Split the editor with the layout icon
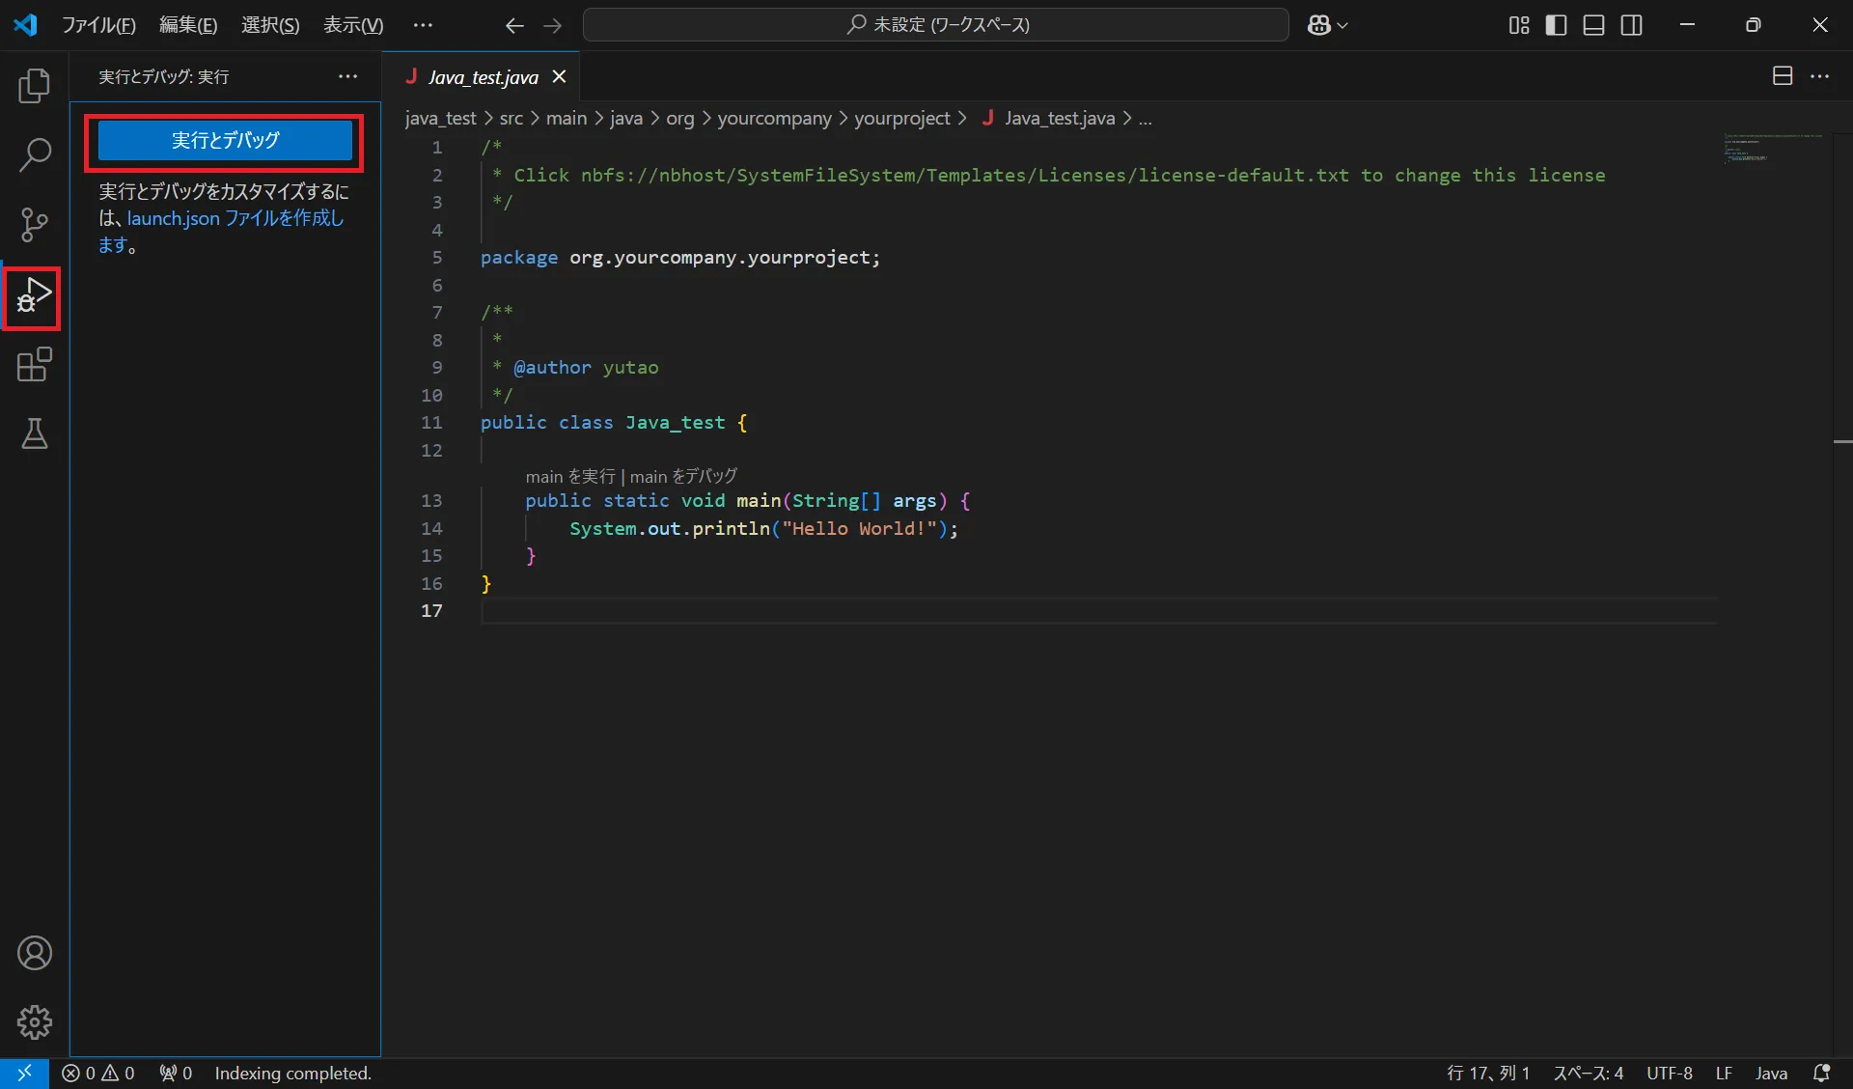The width and height of the screenshot is (1853, 1089). point(1783,75)
